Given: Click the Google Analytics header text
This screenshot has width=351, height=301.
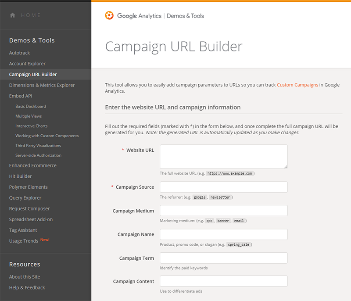Looking at the screenshot, I should coord(139,16).
